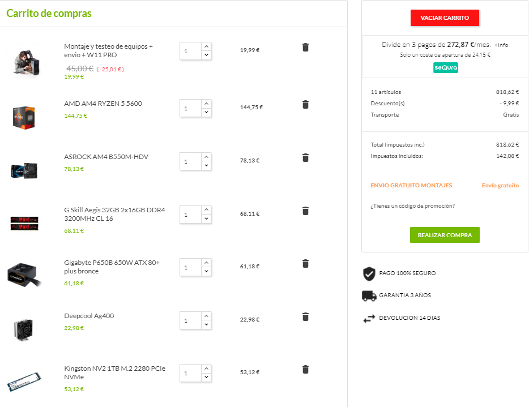Image resolution: width=529 pixels, height=407 pixels.
Task: Increase quantity of Montaje y testeo service
Action: click(207, 46)
